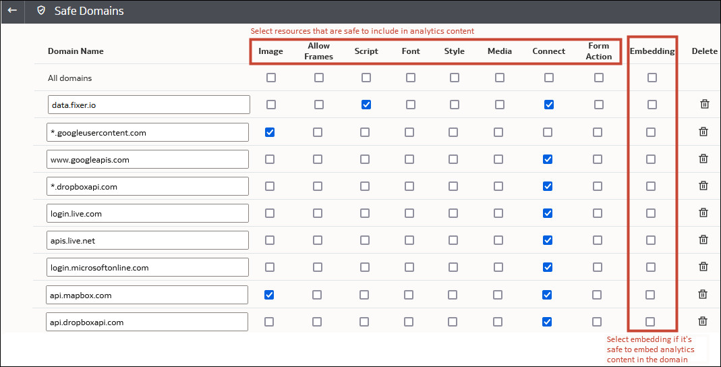Click the Allow Frames column header
Viewport: 721px width, 367px height.
(x=318, y=51)
